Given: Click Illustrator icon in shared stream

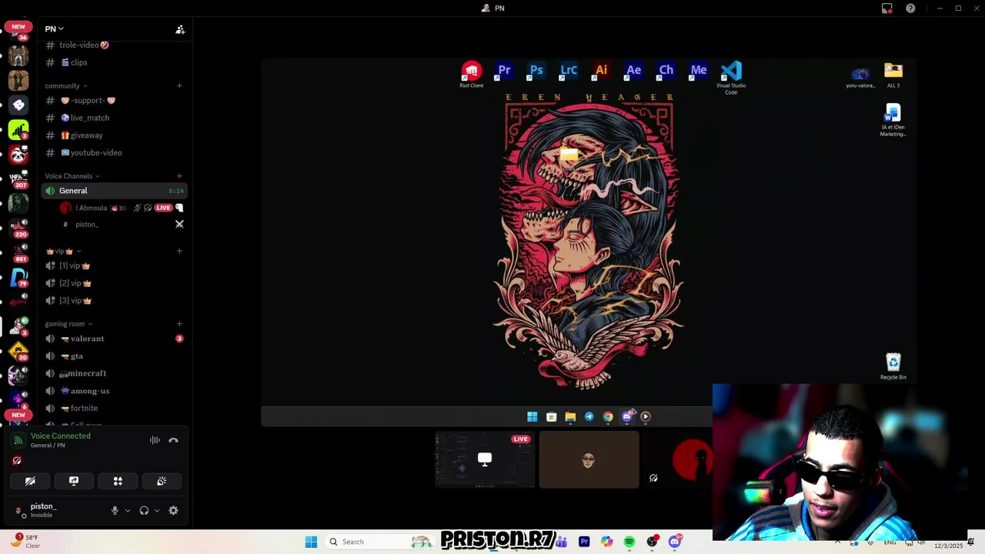Looking at the screenshot, I should pos(601,71).
